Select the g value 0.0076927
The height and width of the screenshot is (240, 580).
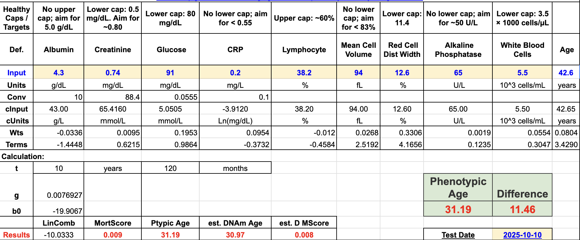(59, 195)
